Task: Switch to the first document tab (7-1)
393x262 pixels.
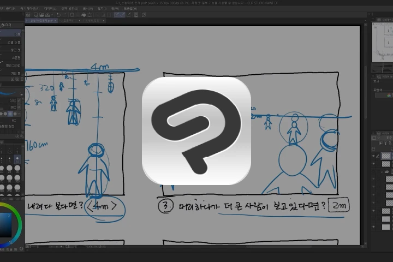Action: click(41, 21)
